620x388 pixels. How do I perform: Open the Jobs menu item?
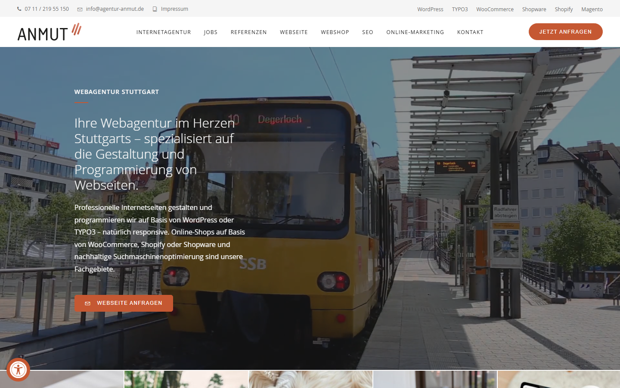[211, 32]
